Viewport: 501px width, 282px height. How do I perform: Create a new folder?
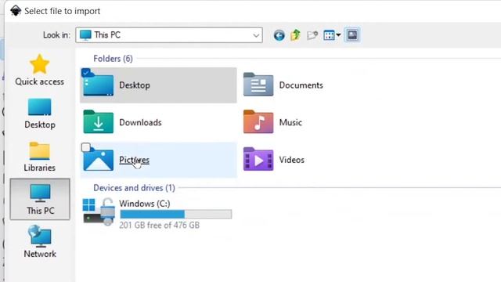[312, 34]
